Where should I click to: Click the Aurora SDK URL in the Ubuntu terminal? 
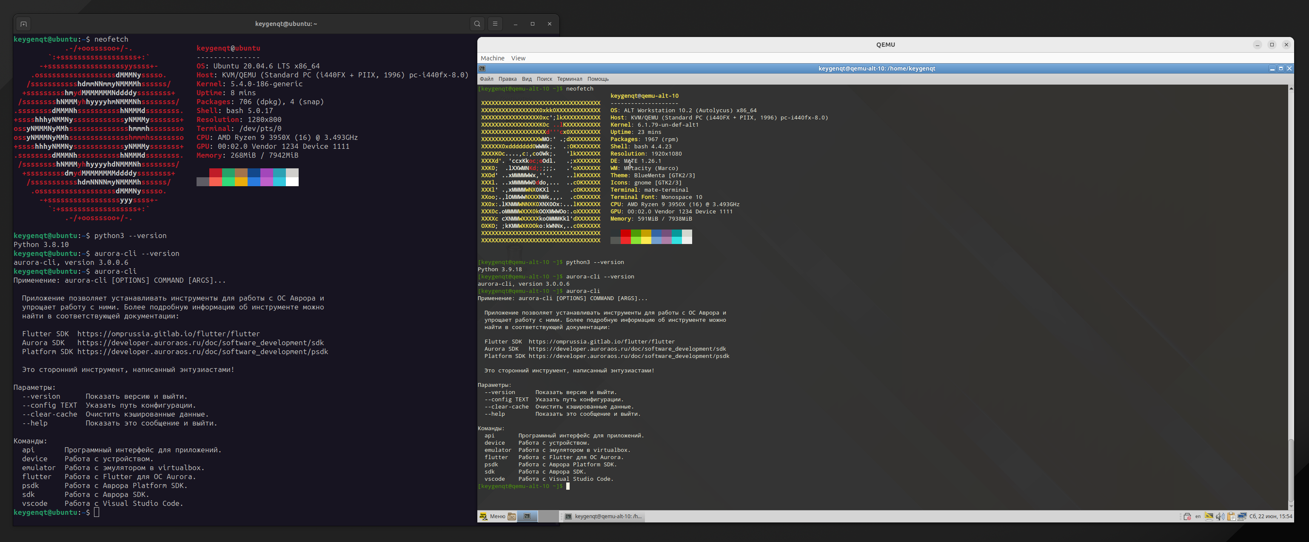click(x=200, y=343)
